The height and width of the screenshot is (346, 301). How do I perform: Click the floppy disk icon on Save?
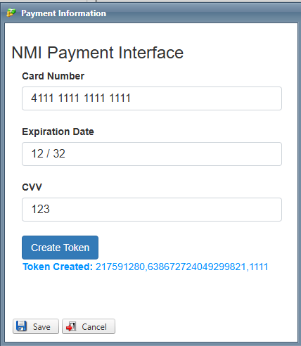(21, 326)
